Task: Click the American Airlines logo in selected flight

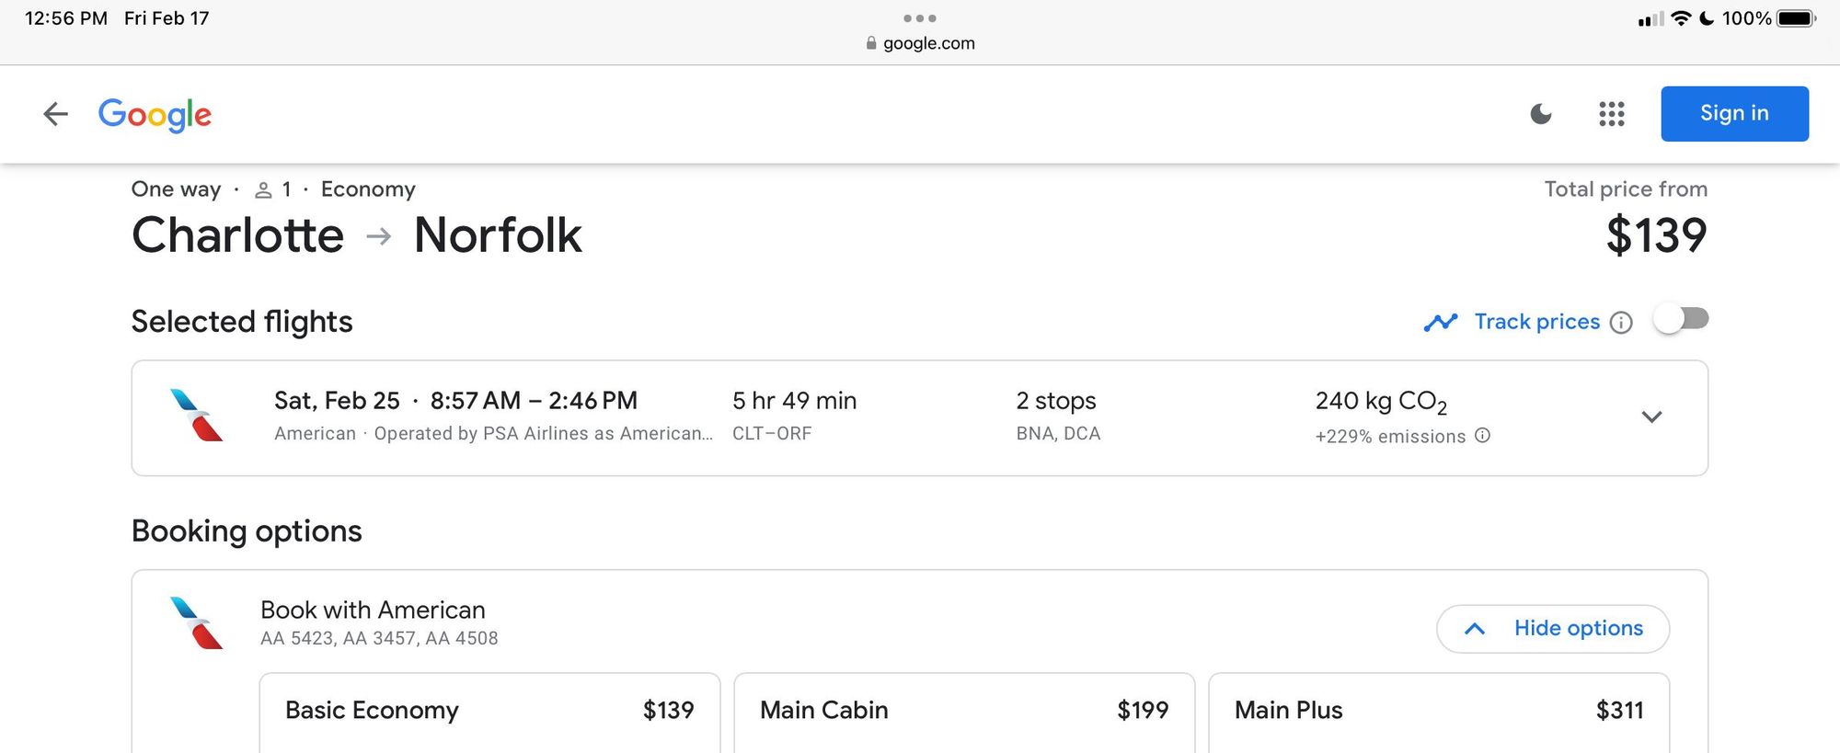Action: pos(197,416)
